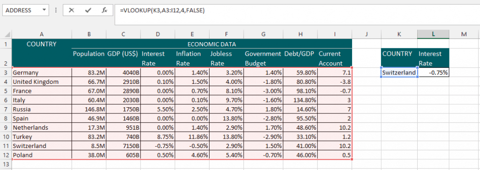Open Insert Function fx dialog
Image resolution: width=480 pixels, height=170 pixels.
[105, 10]
